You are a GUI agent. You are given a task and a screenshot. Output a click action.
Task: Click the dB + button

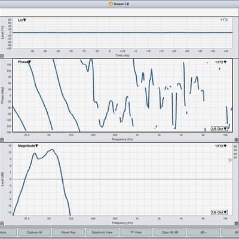[204, 232]
